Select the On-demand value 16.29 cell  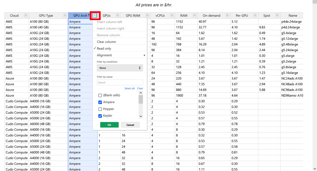point(214,44)
